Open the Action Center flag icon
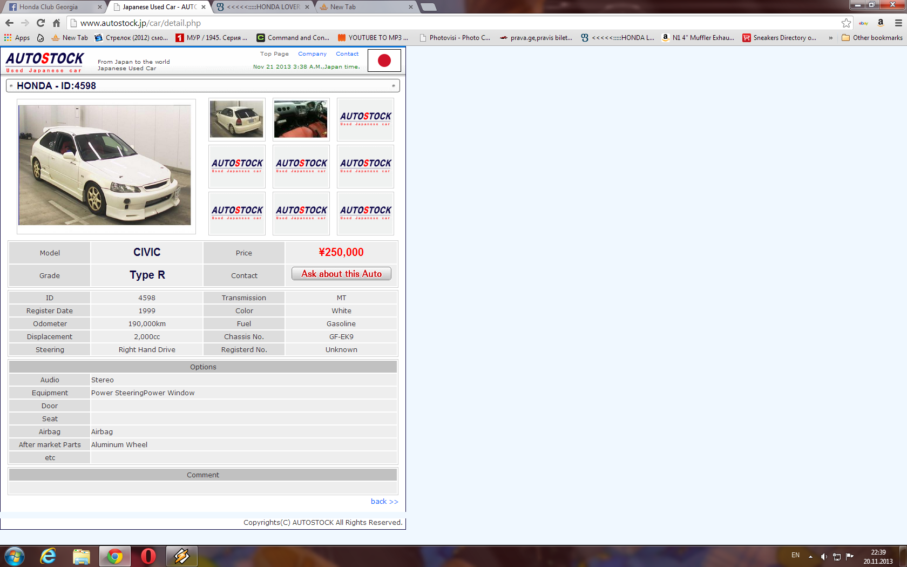Screen dimensions: 907x567 [850, 556]
